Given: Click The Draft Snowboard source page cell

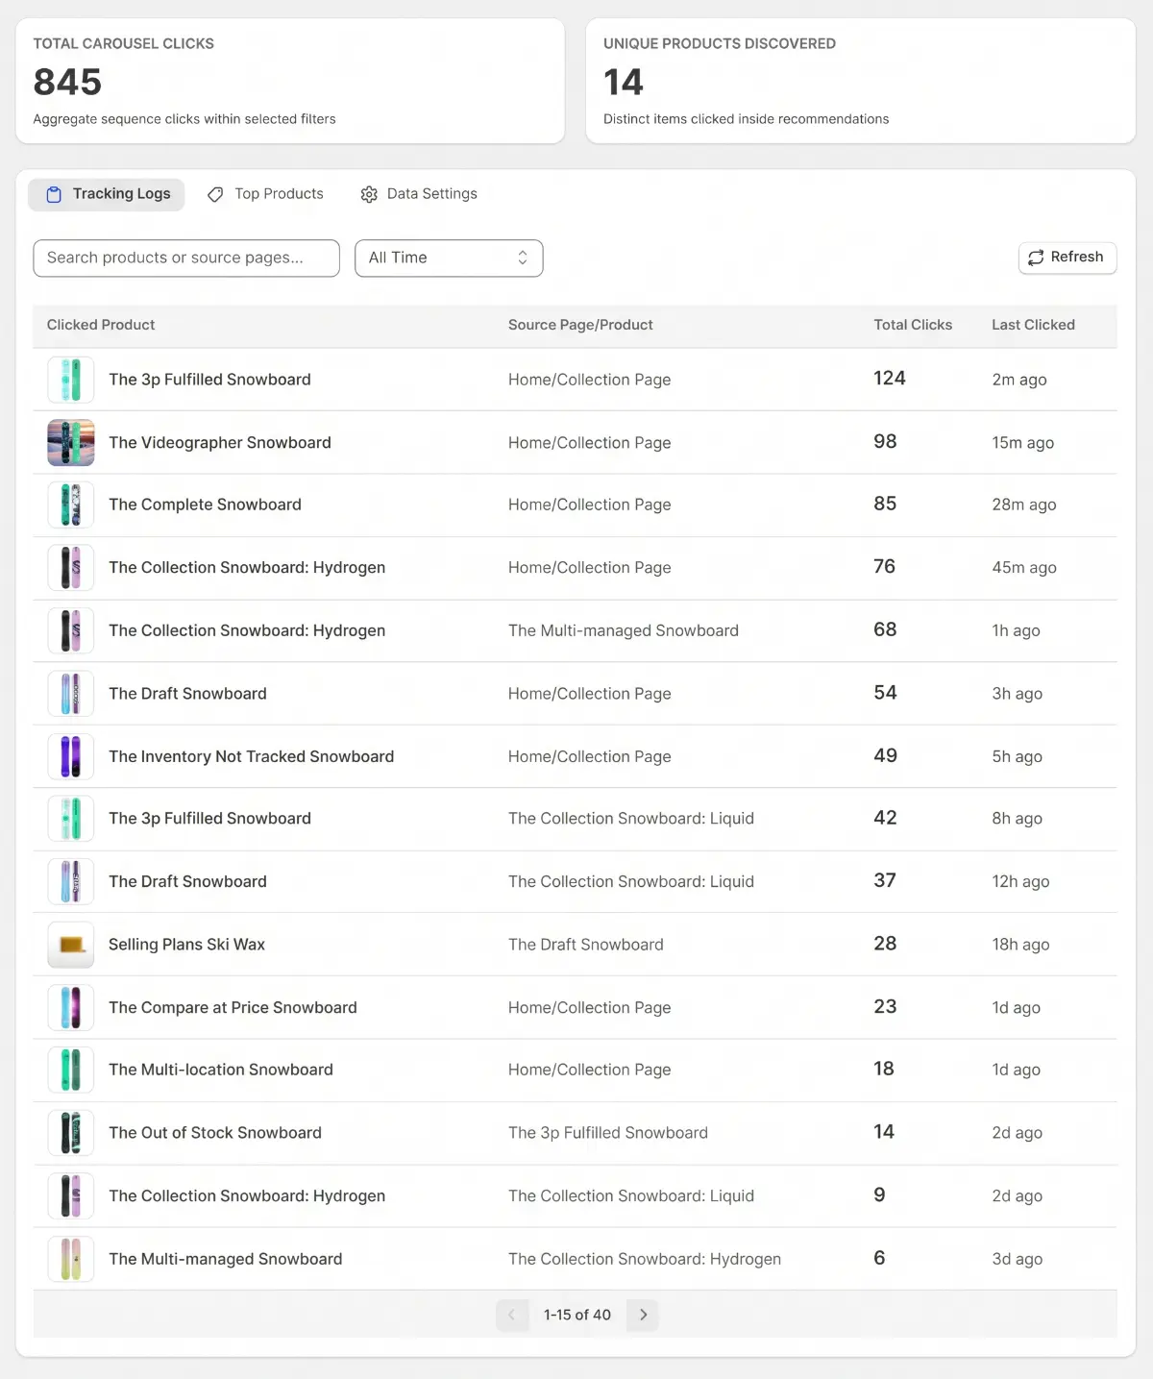Looking at the screenshot, I should [586, 945].
